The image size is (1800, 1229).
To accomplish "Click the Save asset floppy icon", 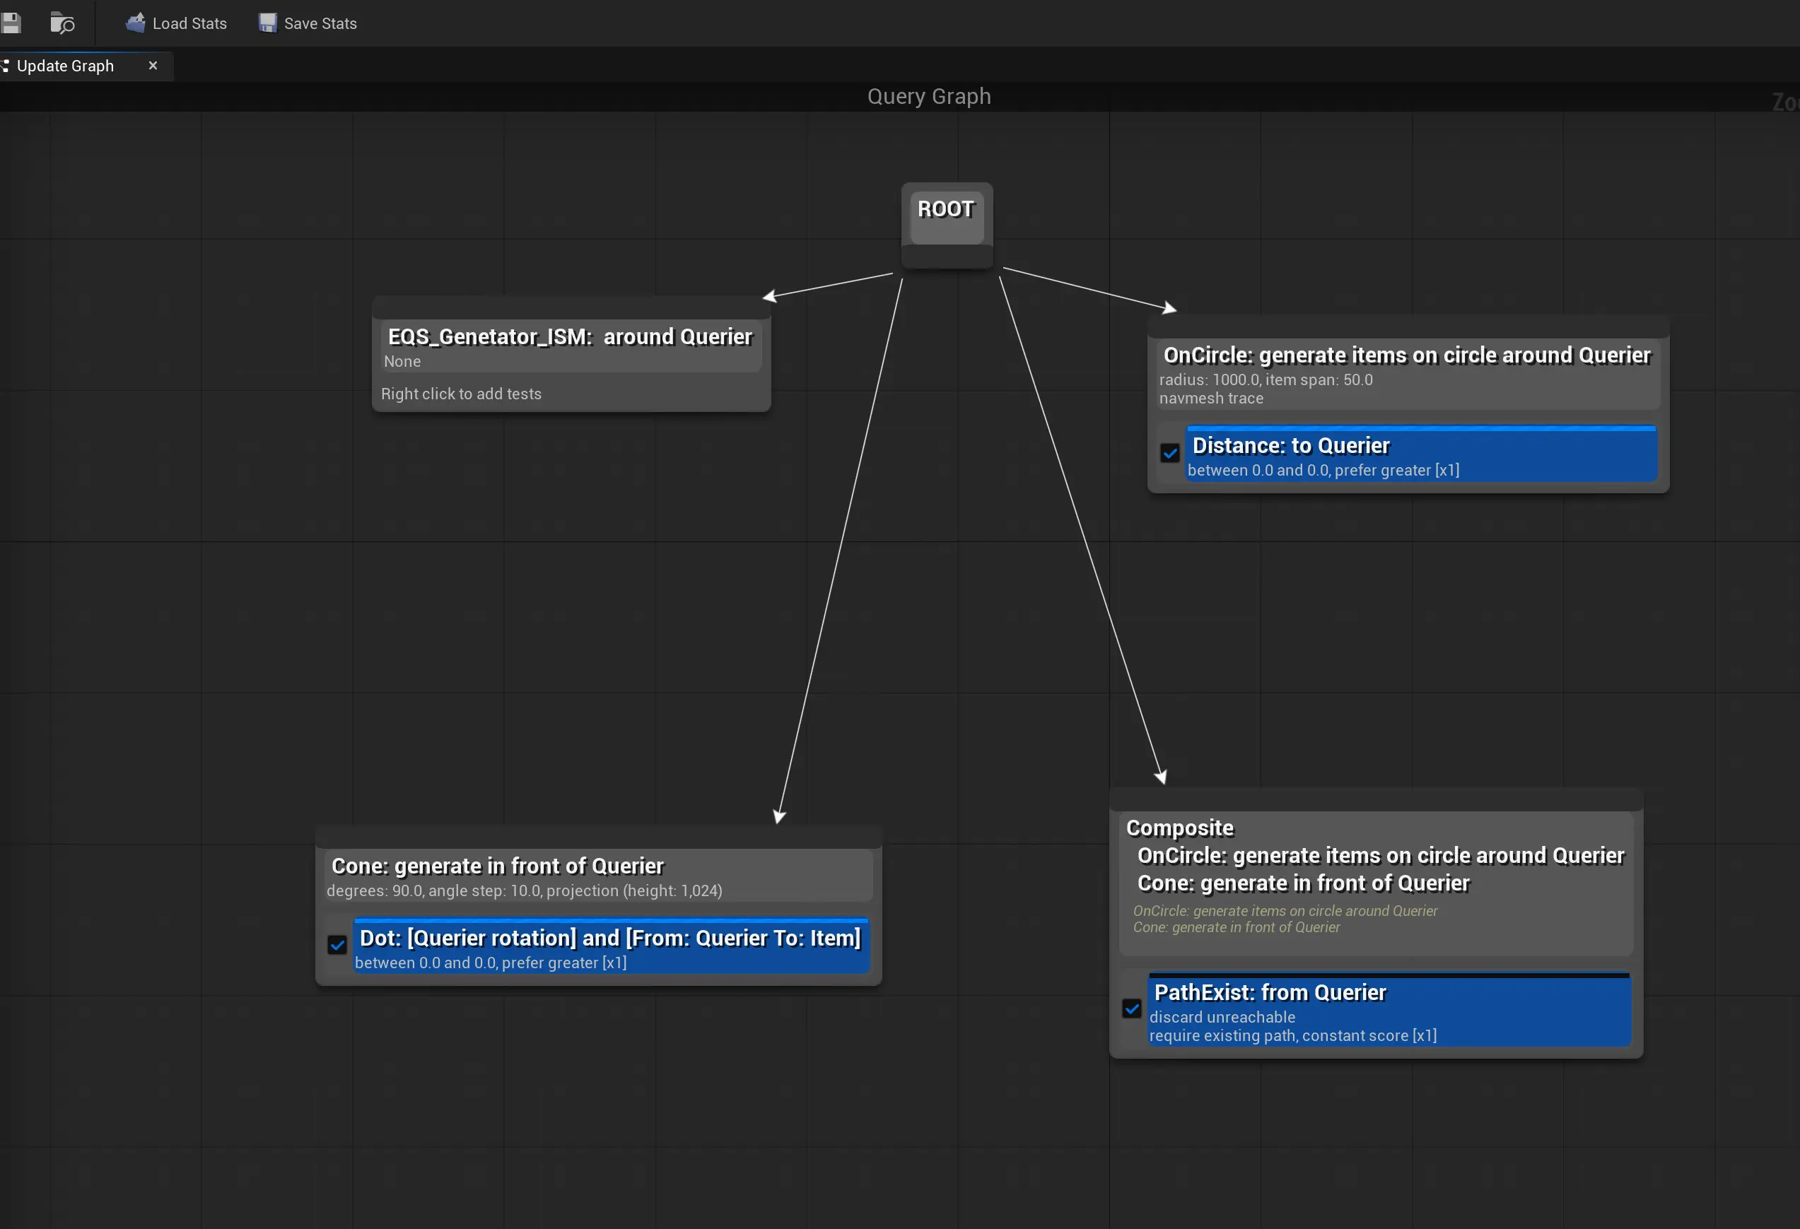I will coord(11,23).
